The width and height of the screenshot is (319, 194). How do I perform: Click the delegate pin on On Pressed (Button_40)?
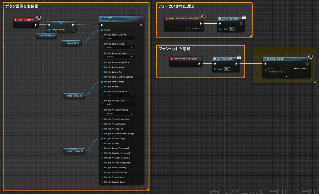200,59
